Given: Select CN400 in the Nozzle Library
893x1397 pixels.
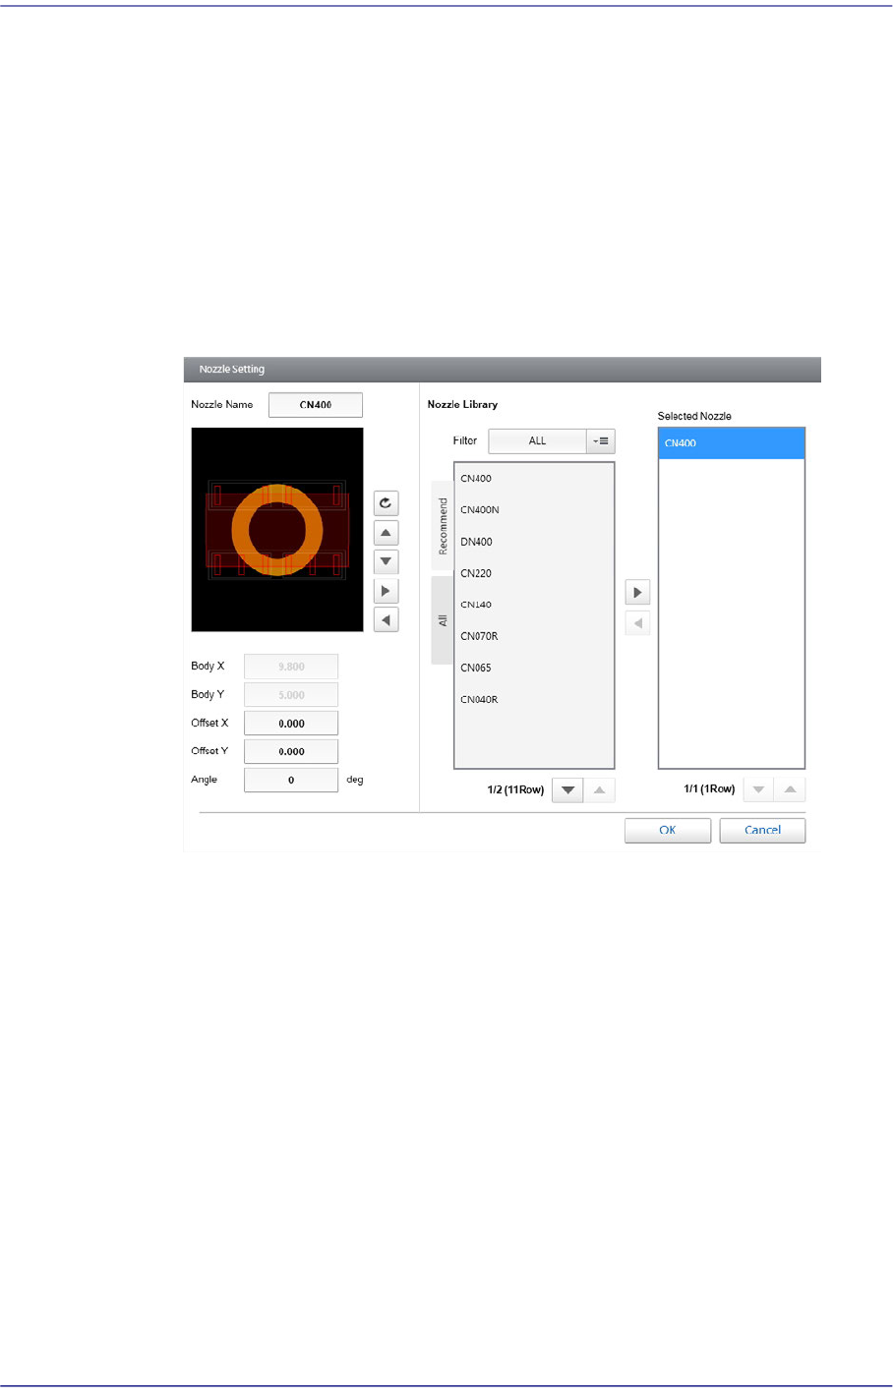Looking at the screenshot, I should (534, 479).
